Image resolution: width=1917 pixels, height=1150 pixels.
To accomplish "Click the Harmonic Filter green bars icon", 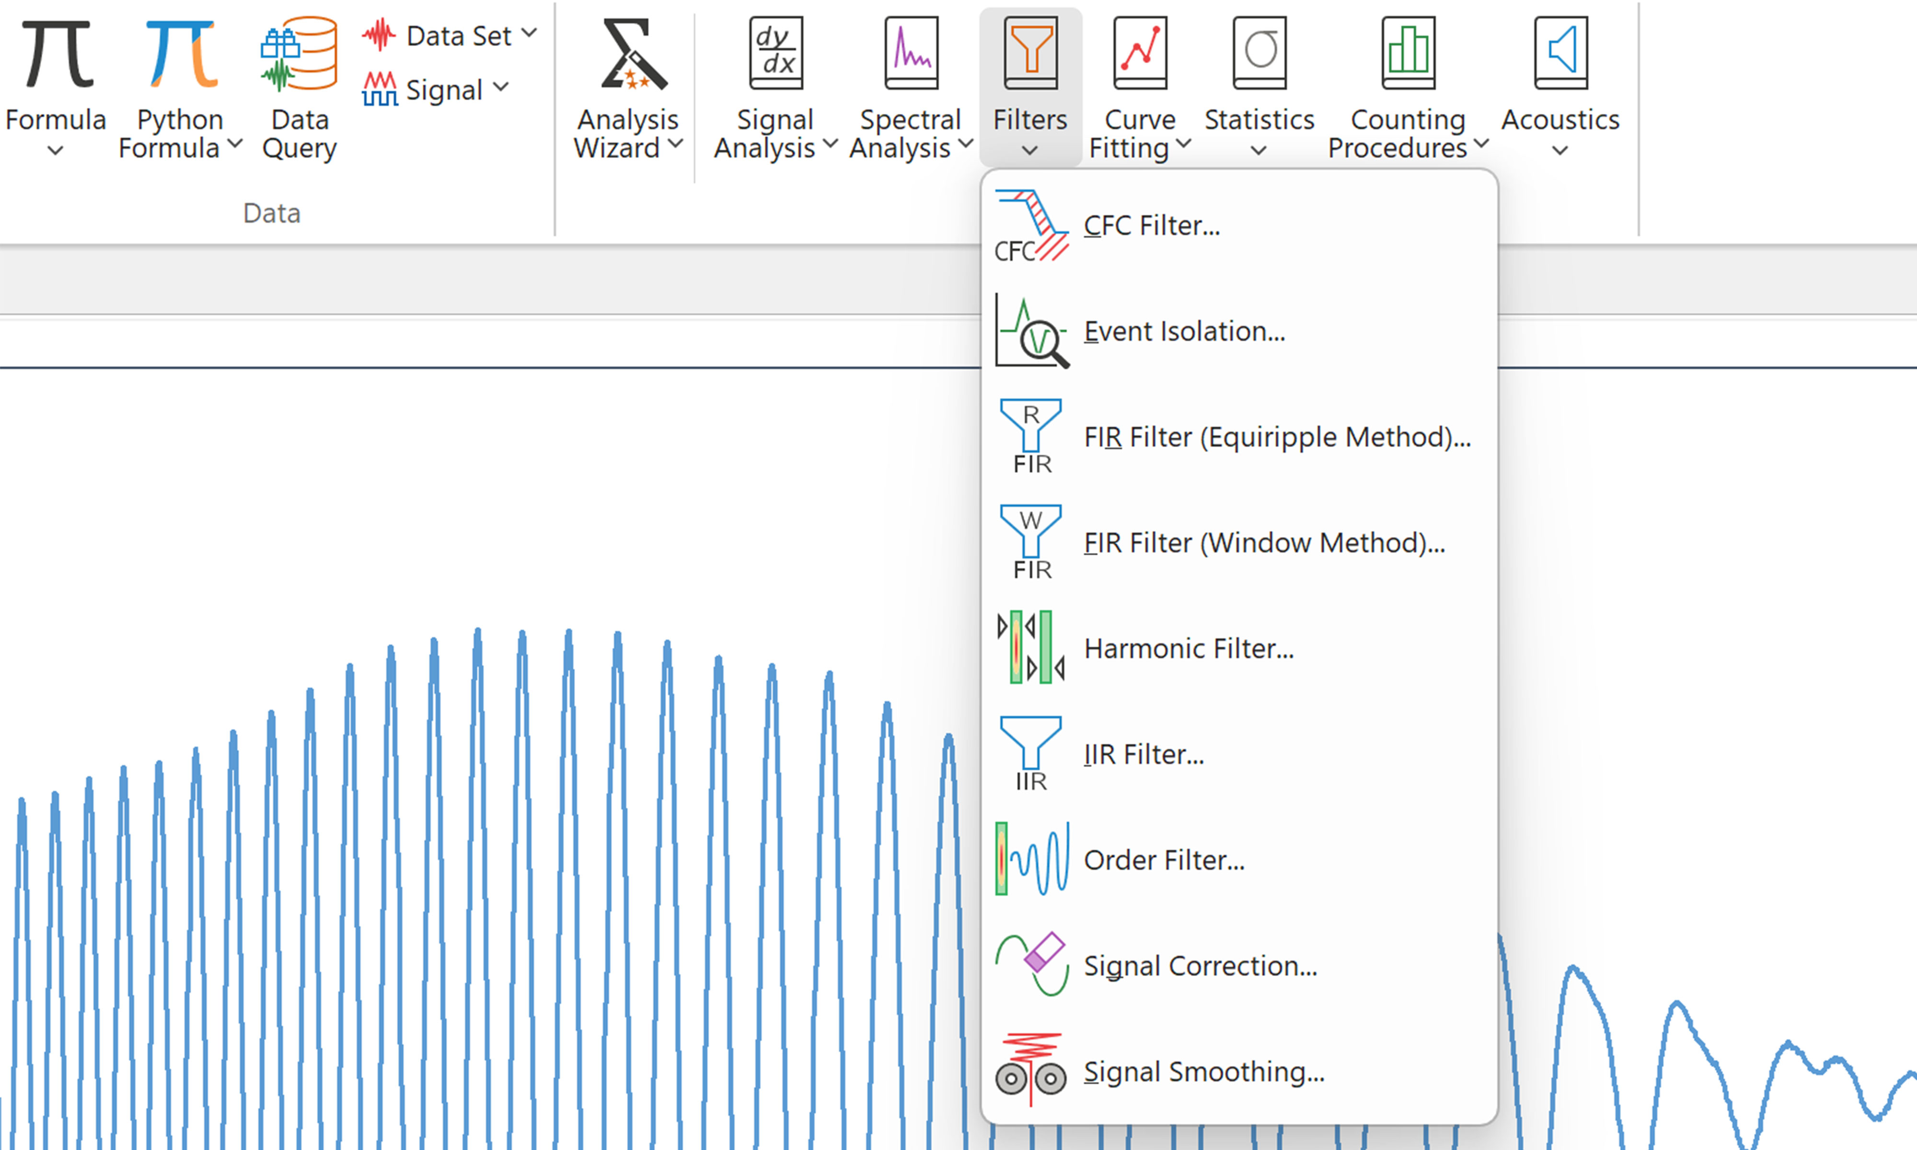I will coord(1031,648).
